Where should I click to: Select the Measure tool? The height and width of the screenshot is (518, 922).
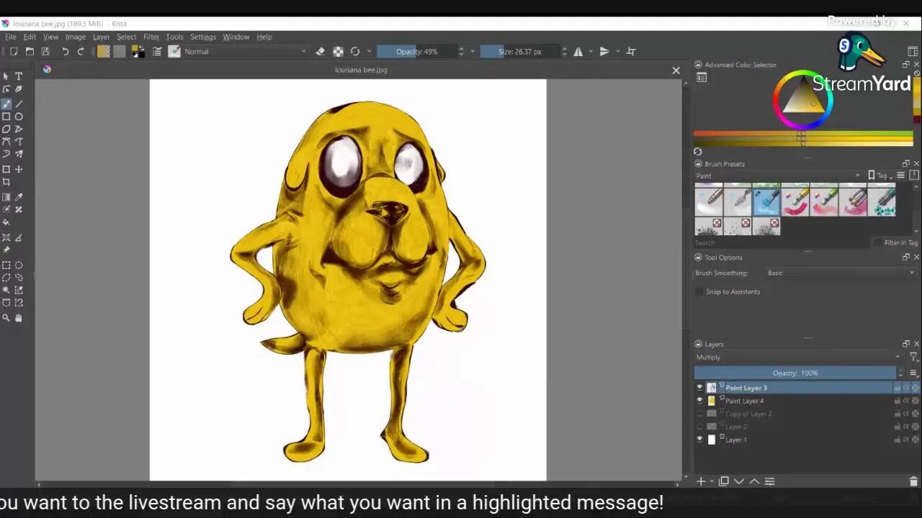tap(19, 237)
